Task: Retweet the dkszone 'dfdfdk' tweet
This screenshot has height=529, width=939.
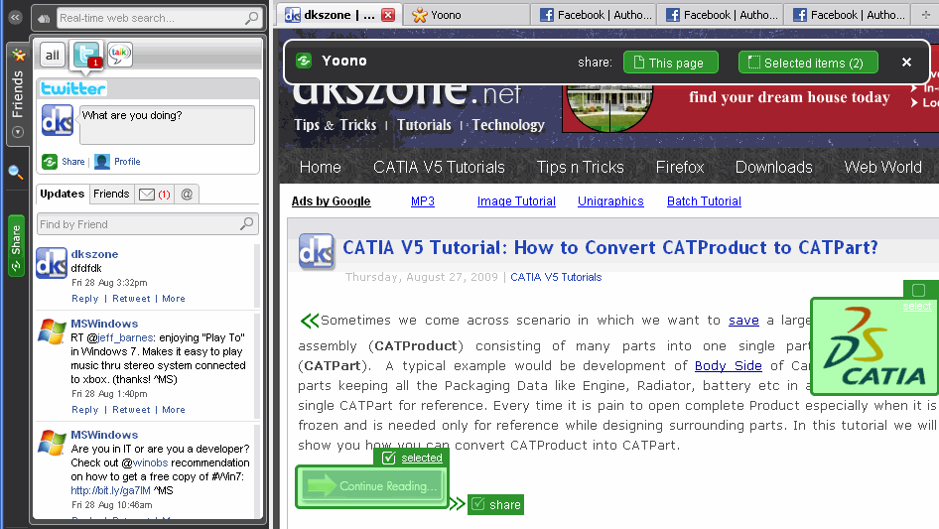Action: (x=131, y=299)
